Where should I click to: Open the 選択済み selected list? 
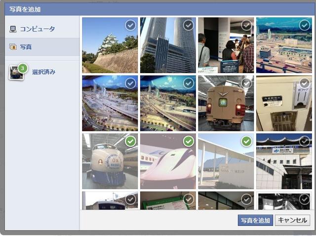tap(43, 72)
